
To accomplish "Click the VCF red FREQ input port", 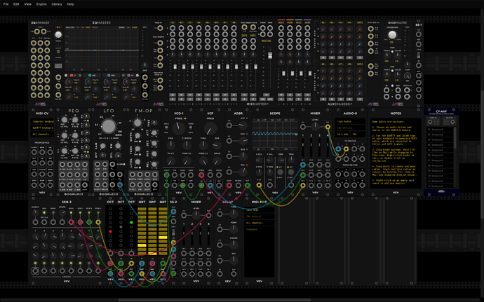I will coord(201,175).
